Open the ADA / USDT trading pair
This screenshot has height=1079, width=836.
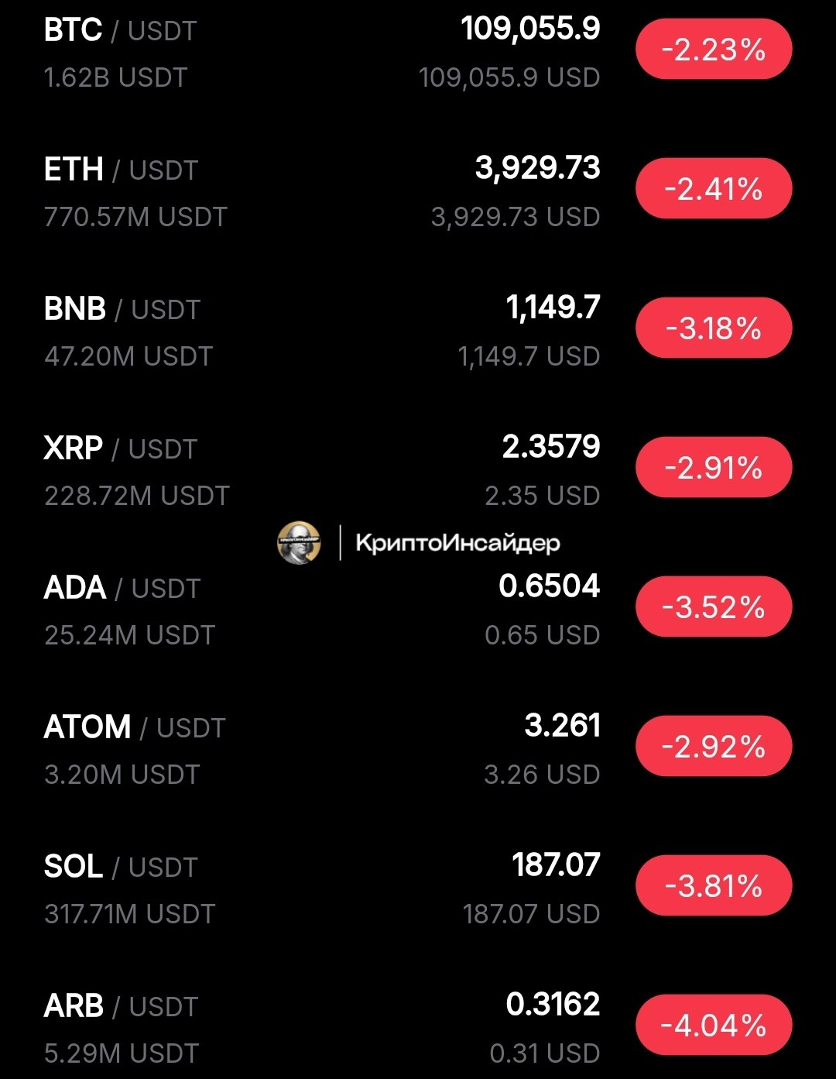click(x=122, y=589)
